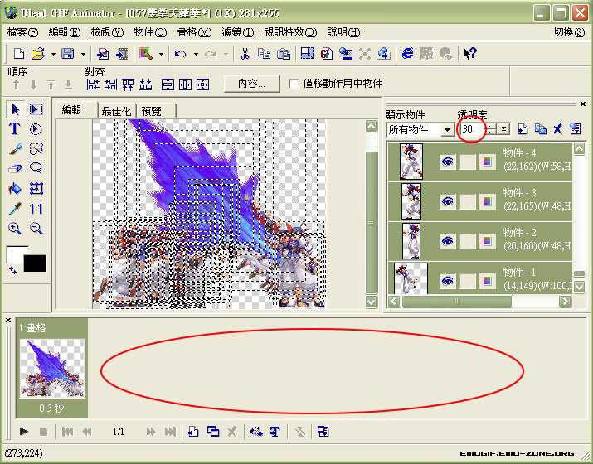
Task: Open the transparency value dropdown arrow
Action: coord(503,129)
